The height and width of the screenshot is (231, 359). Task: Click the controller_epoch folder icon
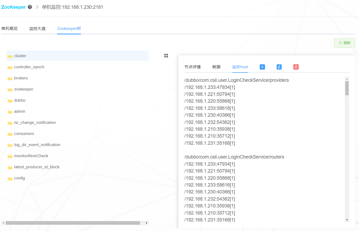(x=10, y=67)
